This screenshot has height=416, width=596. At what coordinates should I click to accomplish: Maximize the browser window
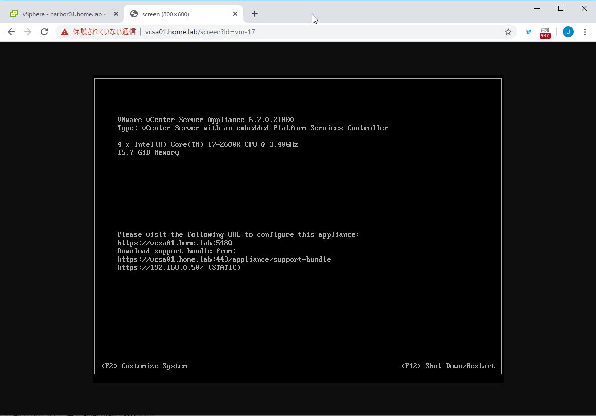561,8
